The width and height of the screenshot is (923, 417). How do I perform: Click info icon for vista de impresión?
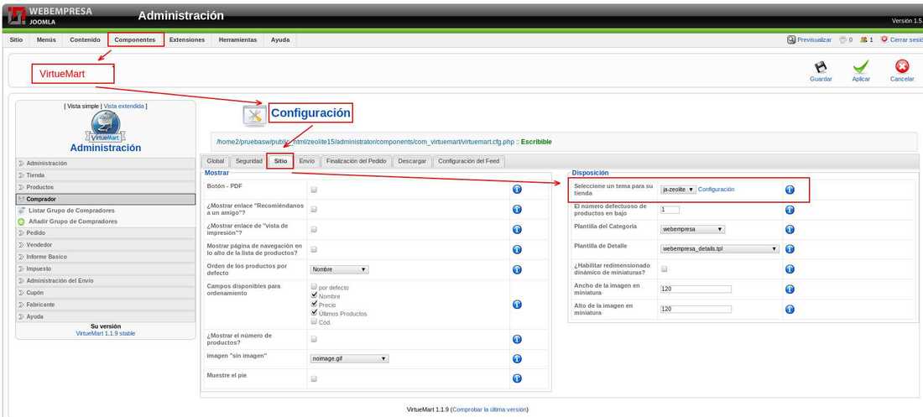click(x=517, y=229)
